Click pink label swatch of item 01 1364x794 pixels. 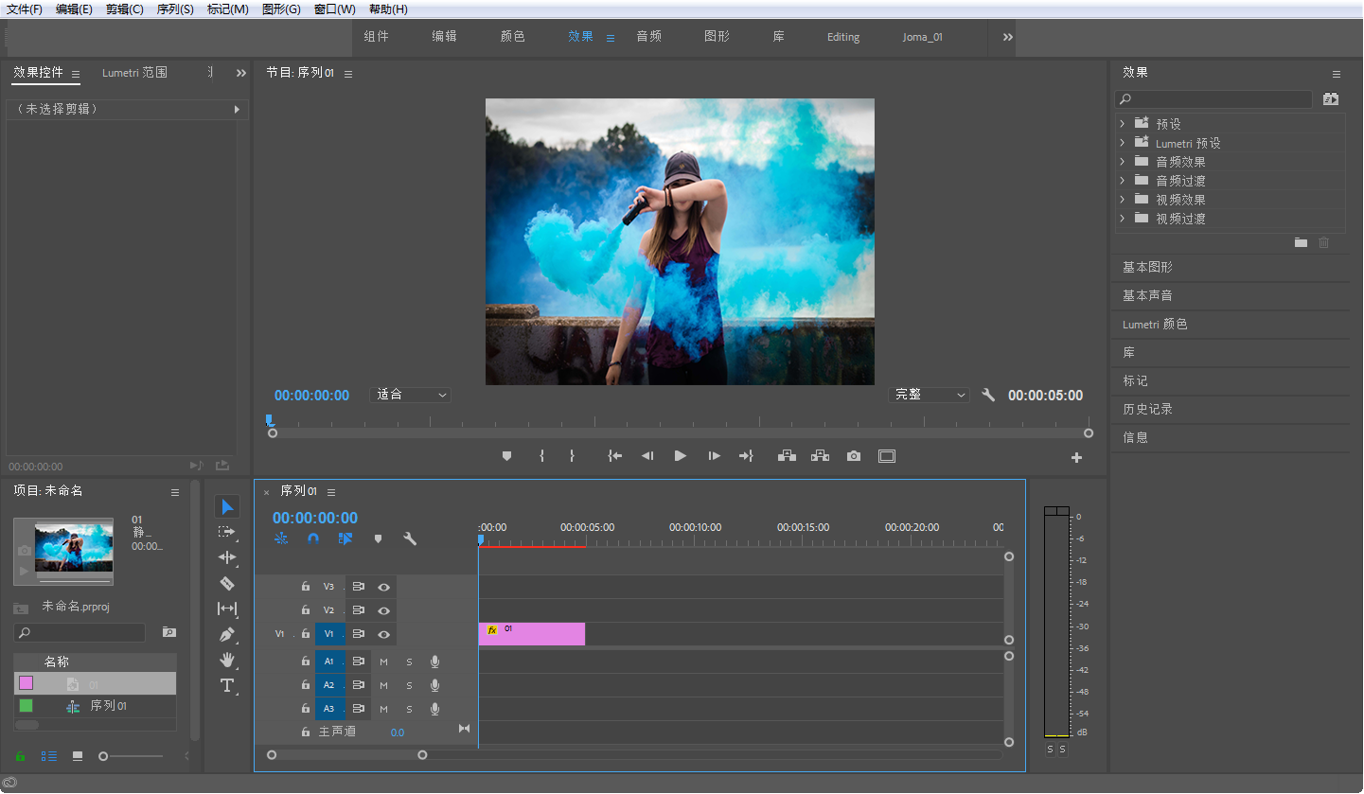point(26,683)
